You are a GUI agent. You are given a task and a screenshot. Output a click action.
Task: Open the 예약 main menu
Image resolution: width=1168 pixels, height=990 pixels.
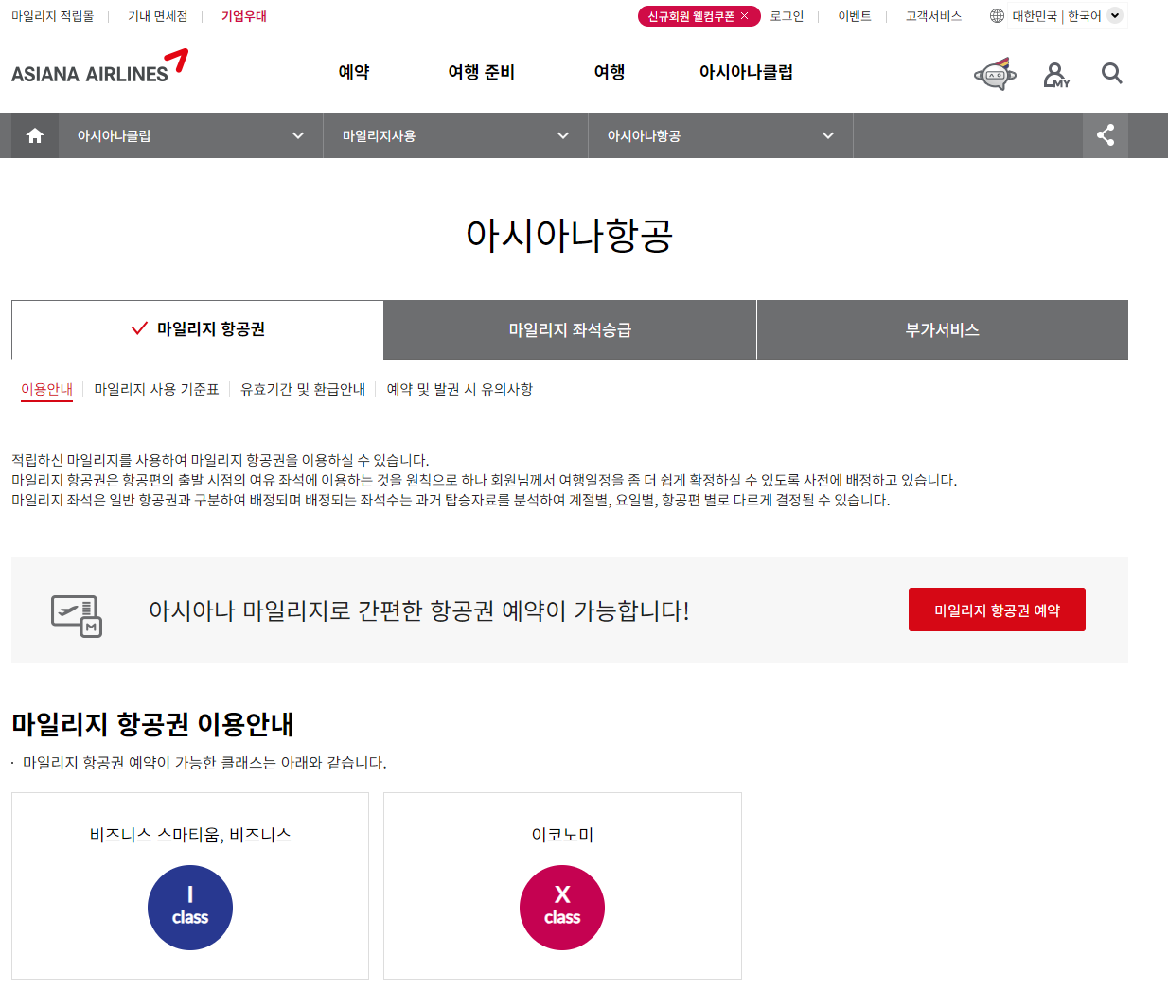[354, 72]
